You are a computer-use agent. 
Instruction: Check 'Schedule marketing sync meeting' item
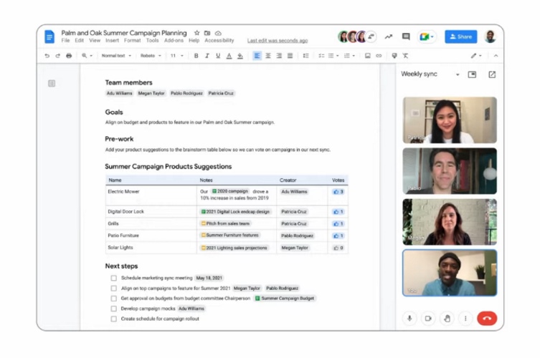click(113, 278)
